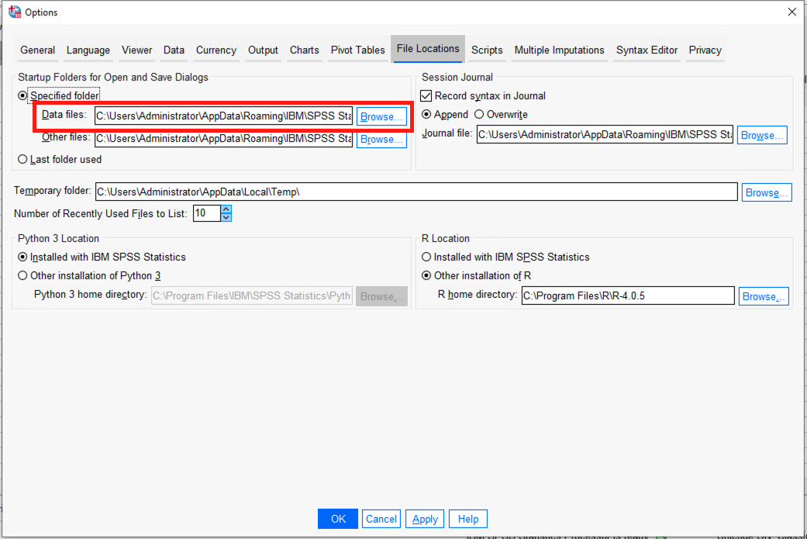807x539 pixels.
Task: Open the Syntax Editor tab
Action: [647, 50]
